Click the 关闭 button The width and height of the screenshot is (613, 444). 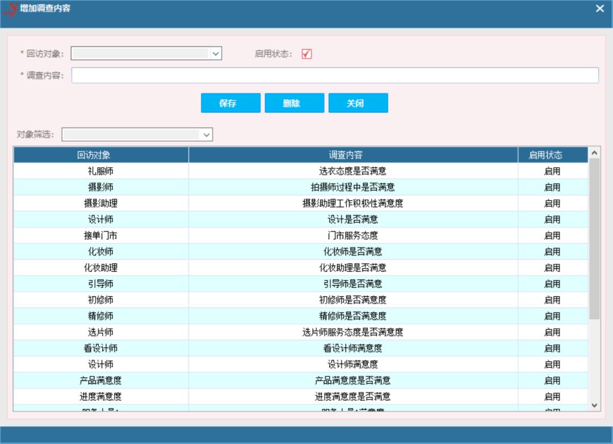[358, 103]
